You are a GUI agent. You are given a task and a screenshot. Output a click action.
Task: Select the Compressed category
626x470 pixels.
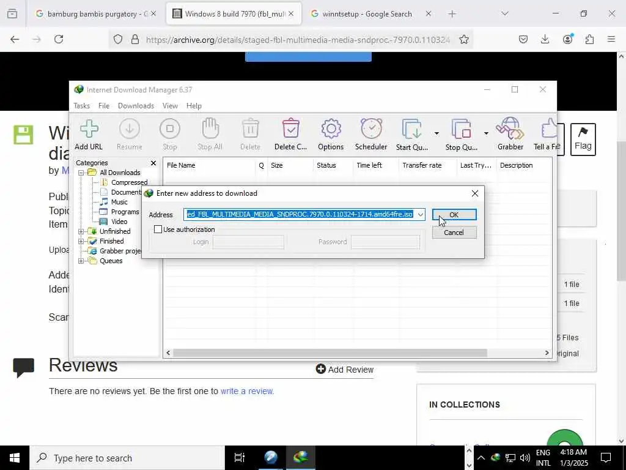(129, 182)
